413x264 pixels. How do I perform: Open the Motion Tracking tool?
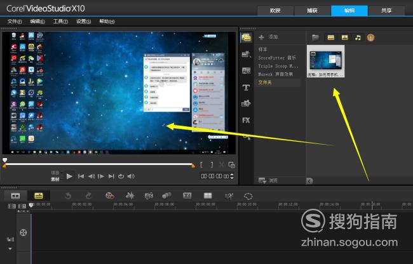(166, 195)
